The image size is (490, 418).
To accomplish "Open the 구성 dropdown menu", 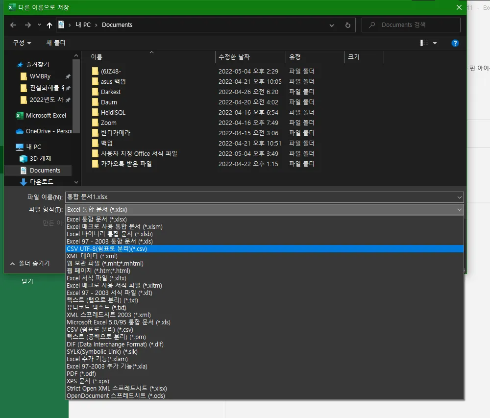I will click(22, 43).
